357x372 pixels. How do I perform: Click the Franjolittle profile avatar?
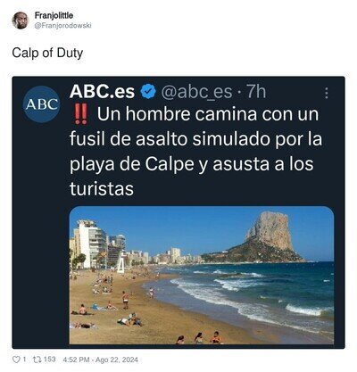(20, 21)
